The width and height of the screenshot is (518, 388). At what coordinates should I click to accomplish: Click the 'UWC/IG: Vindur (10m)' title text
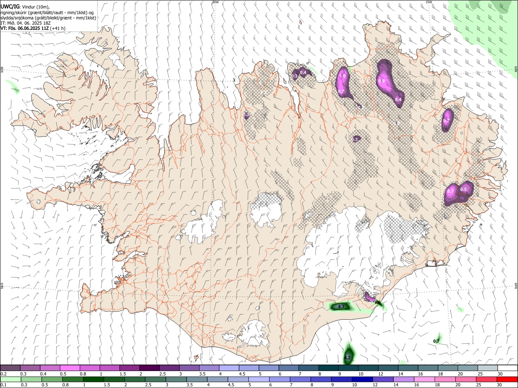pos(25,6)
